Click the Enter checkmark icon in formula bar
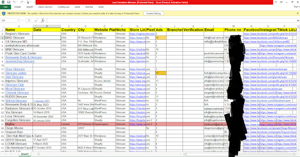The image size is (300, 157). point(36,20)
